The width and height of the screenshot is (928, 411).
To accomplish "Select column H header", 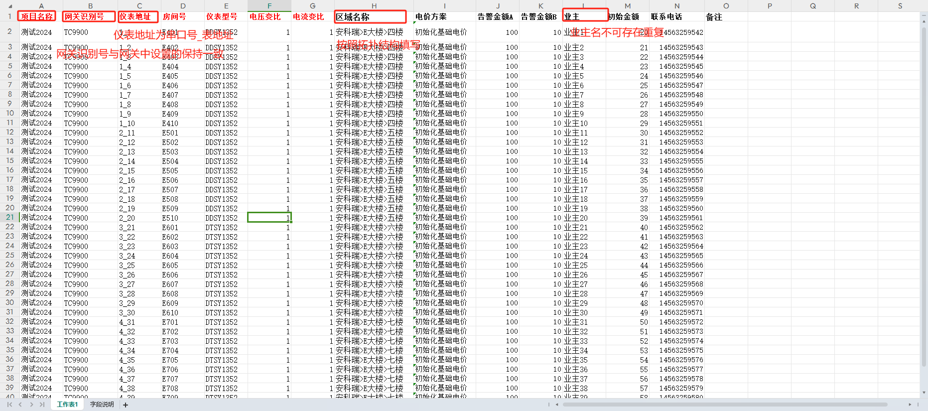I will (x=374, y=6).
